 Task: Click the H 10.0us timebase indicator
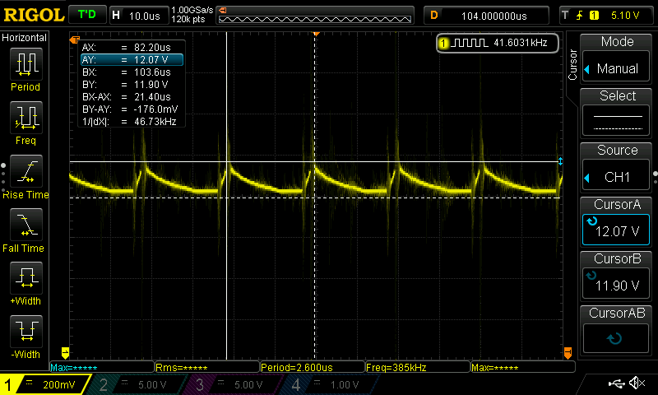[x=139, y=16]
